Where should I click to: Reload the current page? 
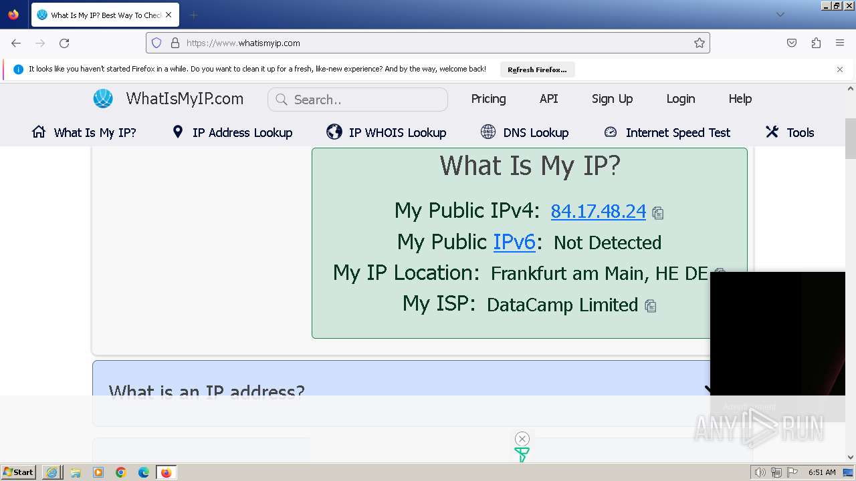(64, 43)
